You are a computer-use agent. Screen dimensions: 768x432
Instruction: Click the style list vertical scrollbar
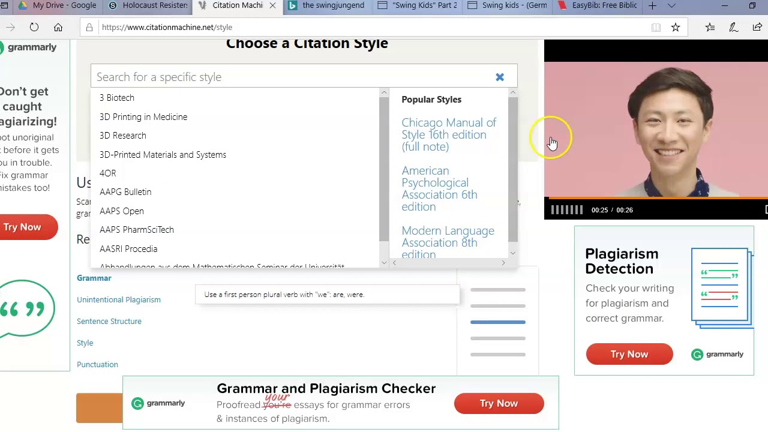(x=384, y=169)
